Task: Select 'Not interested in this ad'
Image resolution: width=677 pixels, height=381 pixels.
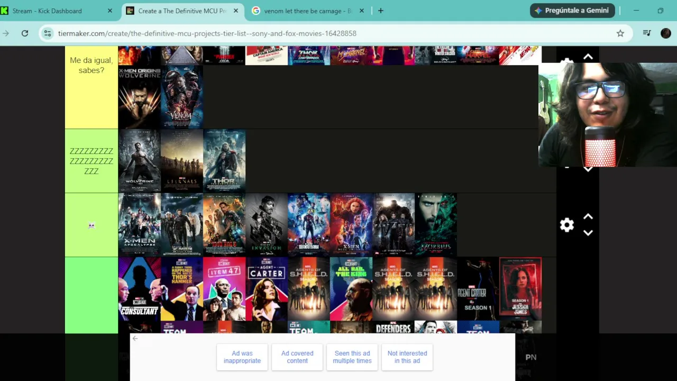Action: [x=407, y=357]
